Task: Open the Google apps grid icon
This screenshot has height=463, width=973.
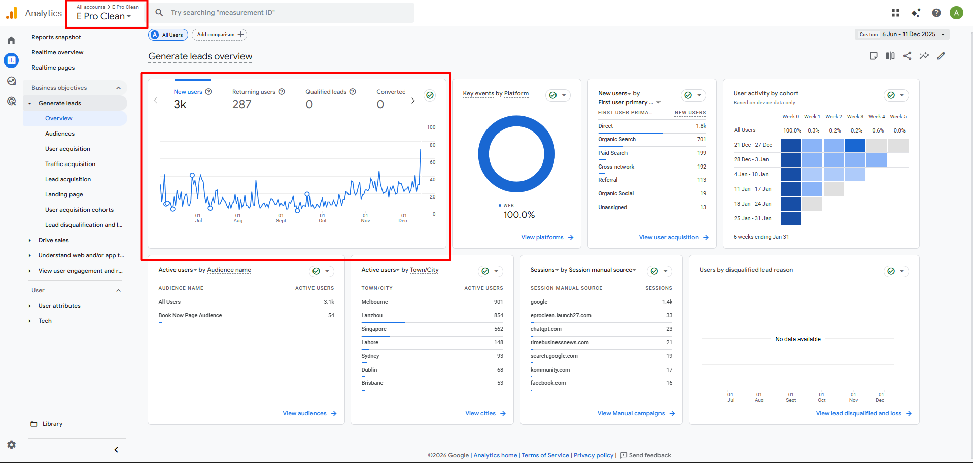Action: 895,13
